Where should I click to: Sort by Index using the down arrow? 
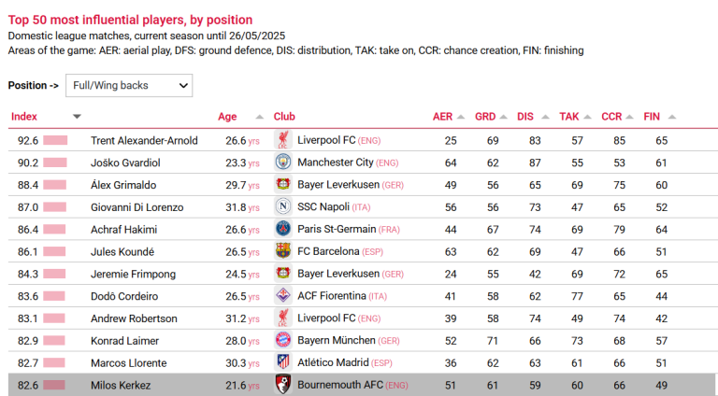pos(77,117)
